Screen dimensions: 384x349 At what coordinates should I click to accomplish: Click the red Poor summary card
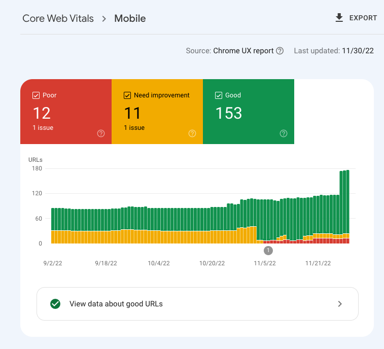[x=66, y=112]
